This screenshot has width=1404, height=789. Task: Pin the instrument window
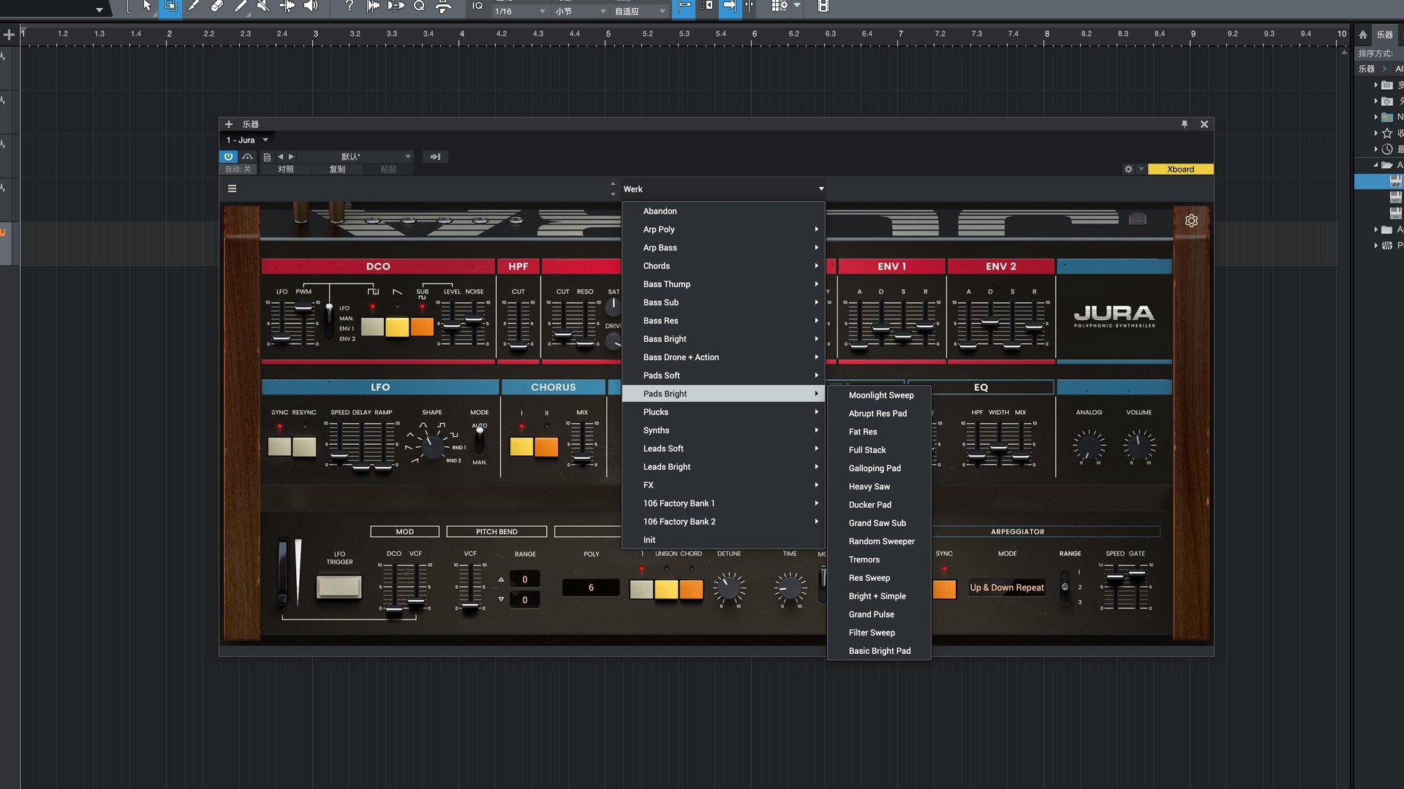1185,124
